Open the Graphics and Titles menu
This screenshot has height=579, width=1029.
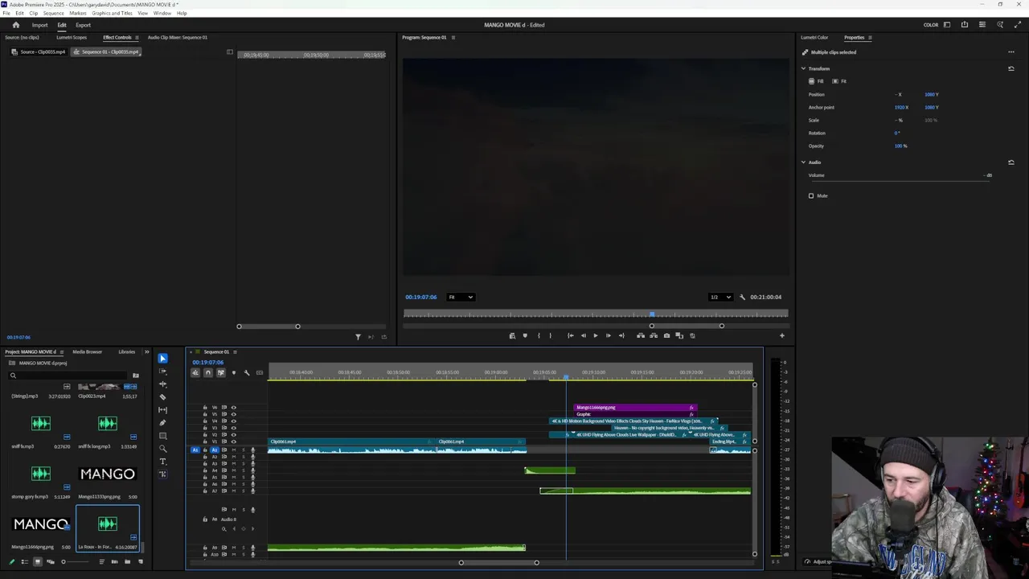[x=113, y=13]
